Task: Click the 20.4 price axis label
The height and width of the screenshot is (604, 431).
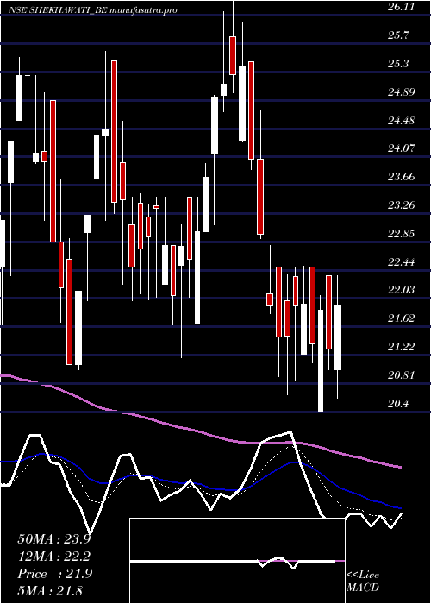Action: pos(398,404)
